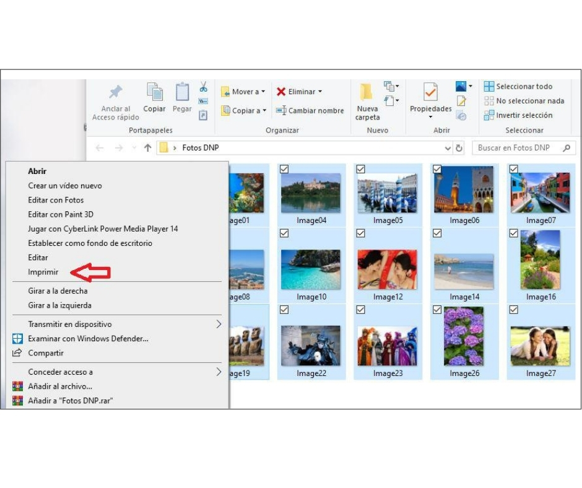Select Girar a la derecha option
582x488 pixels.
(x=58, y=290)
